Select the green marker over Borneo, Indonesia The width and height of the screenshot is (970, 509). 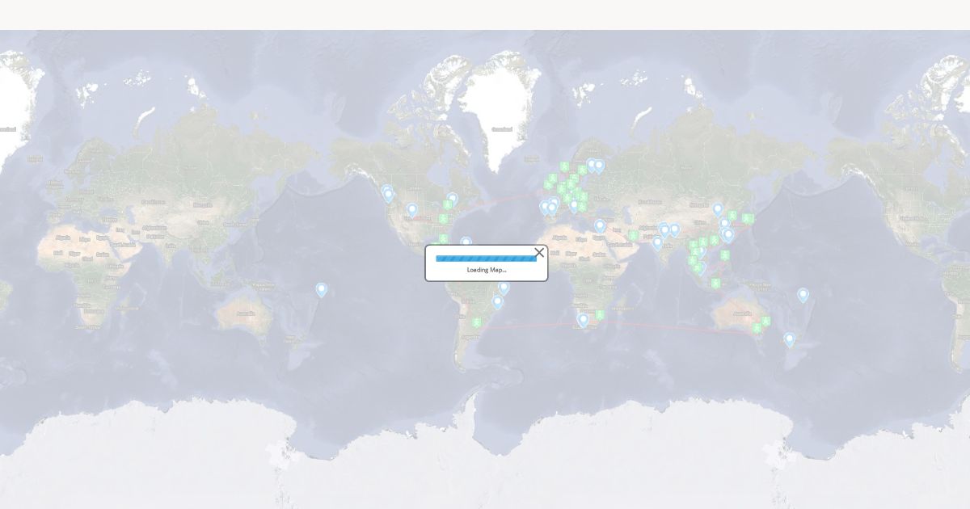coord(715,284)
